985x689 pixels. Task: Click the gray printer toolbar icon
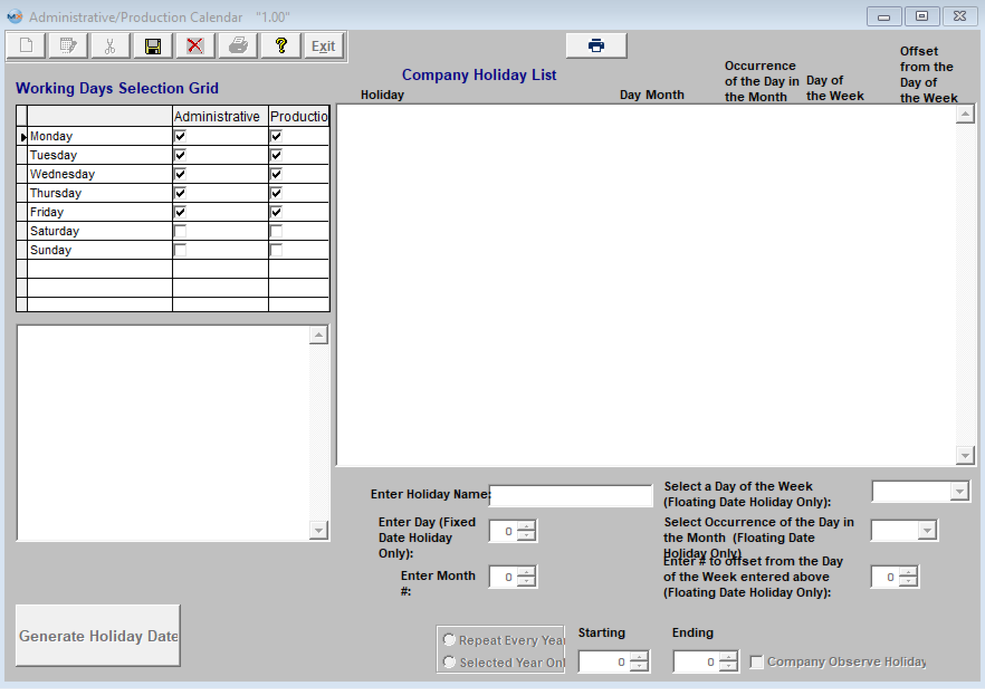click(238, 45)
